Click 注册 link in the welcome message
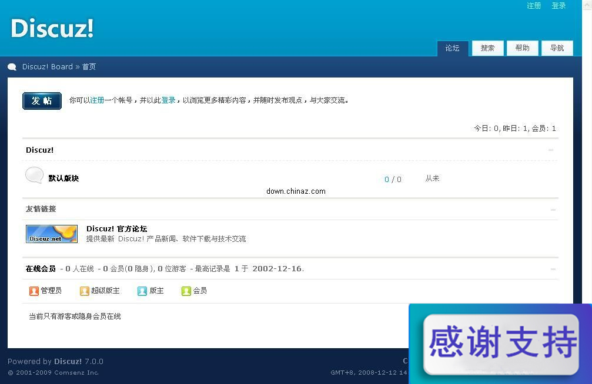This screenshot has width=592, height=384. (x=97, y=100)
